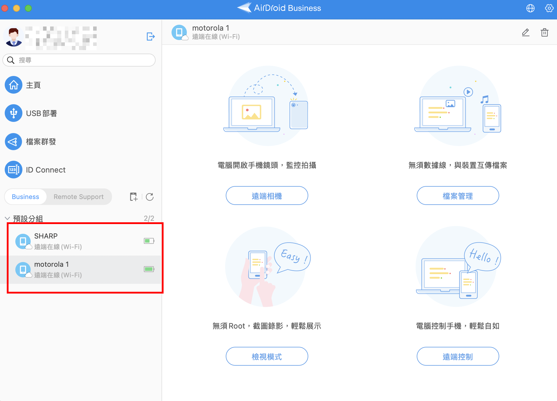Screen dimensions: 557x401
Task: Switch to the Business tab
Action: pos(25,197)
